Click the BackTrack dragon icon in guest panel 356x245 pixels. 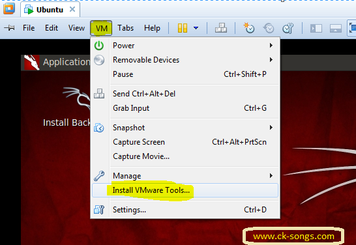31,62
